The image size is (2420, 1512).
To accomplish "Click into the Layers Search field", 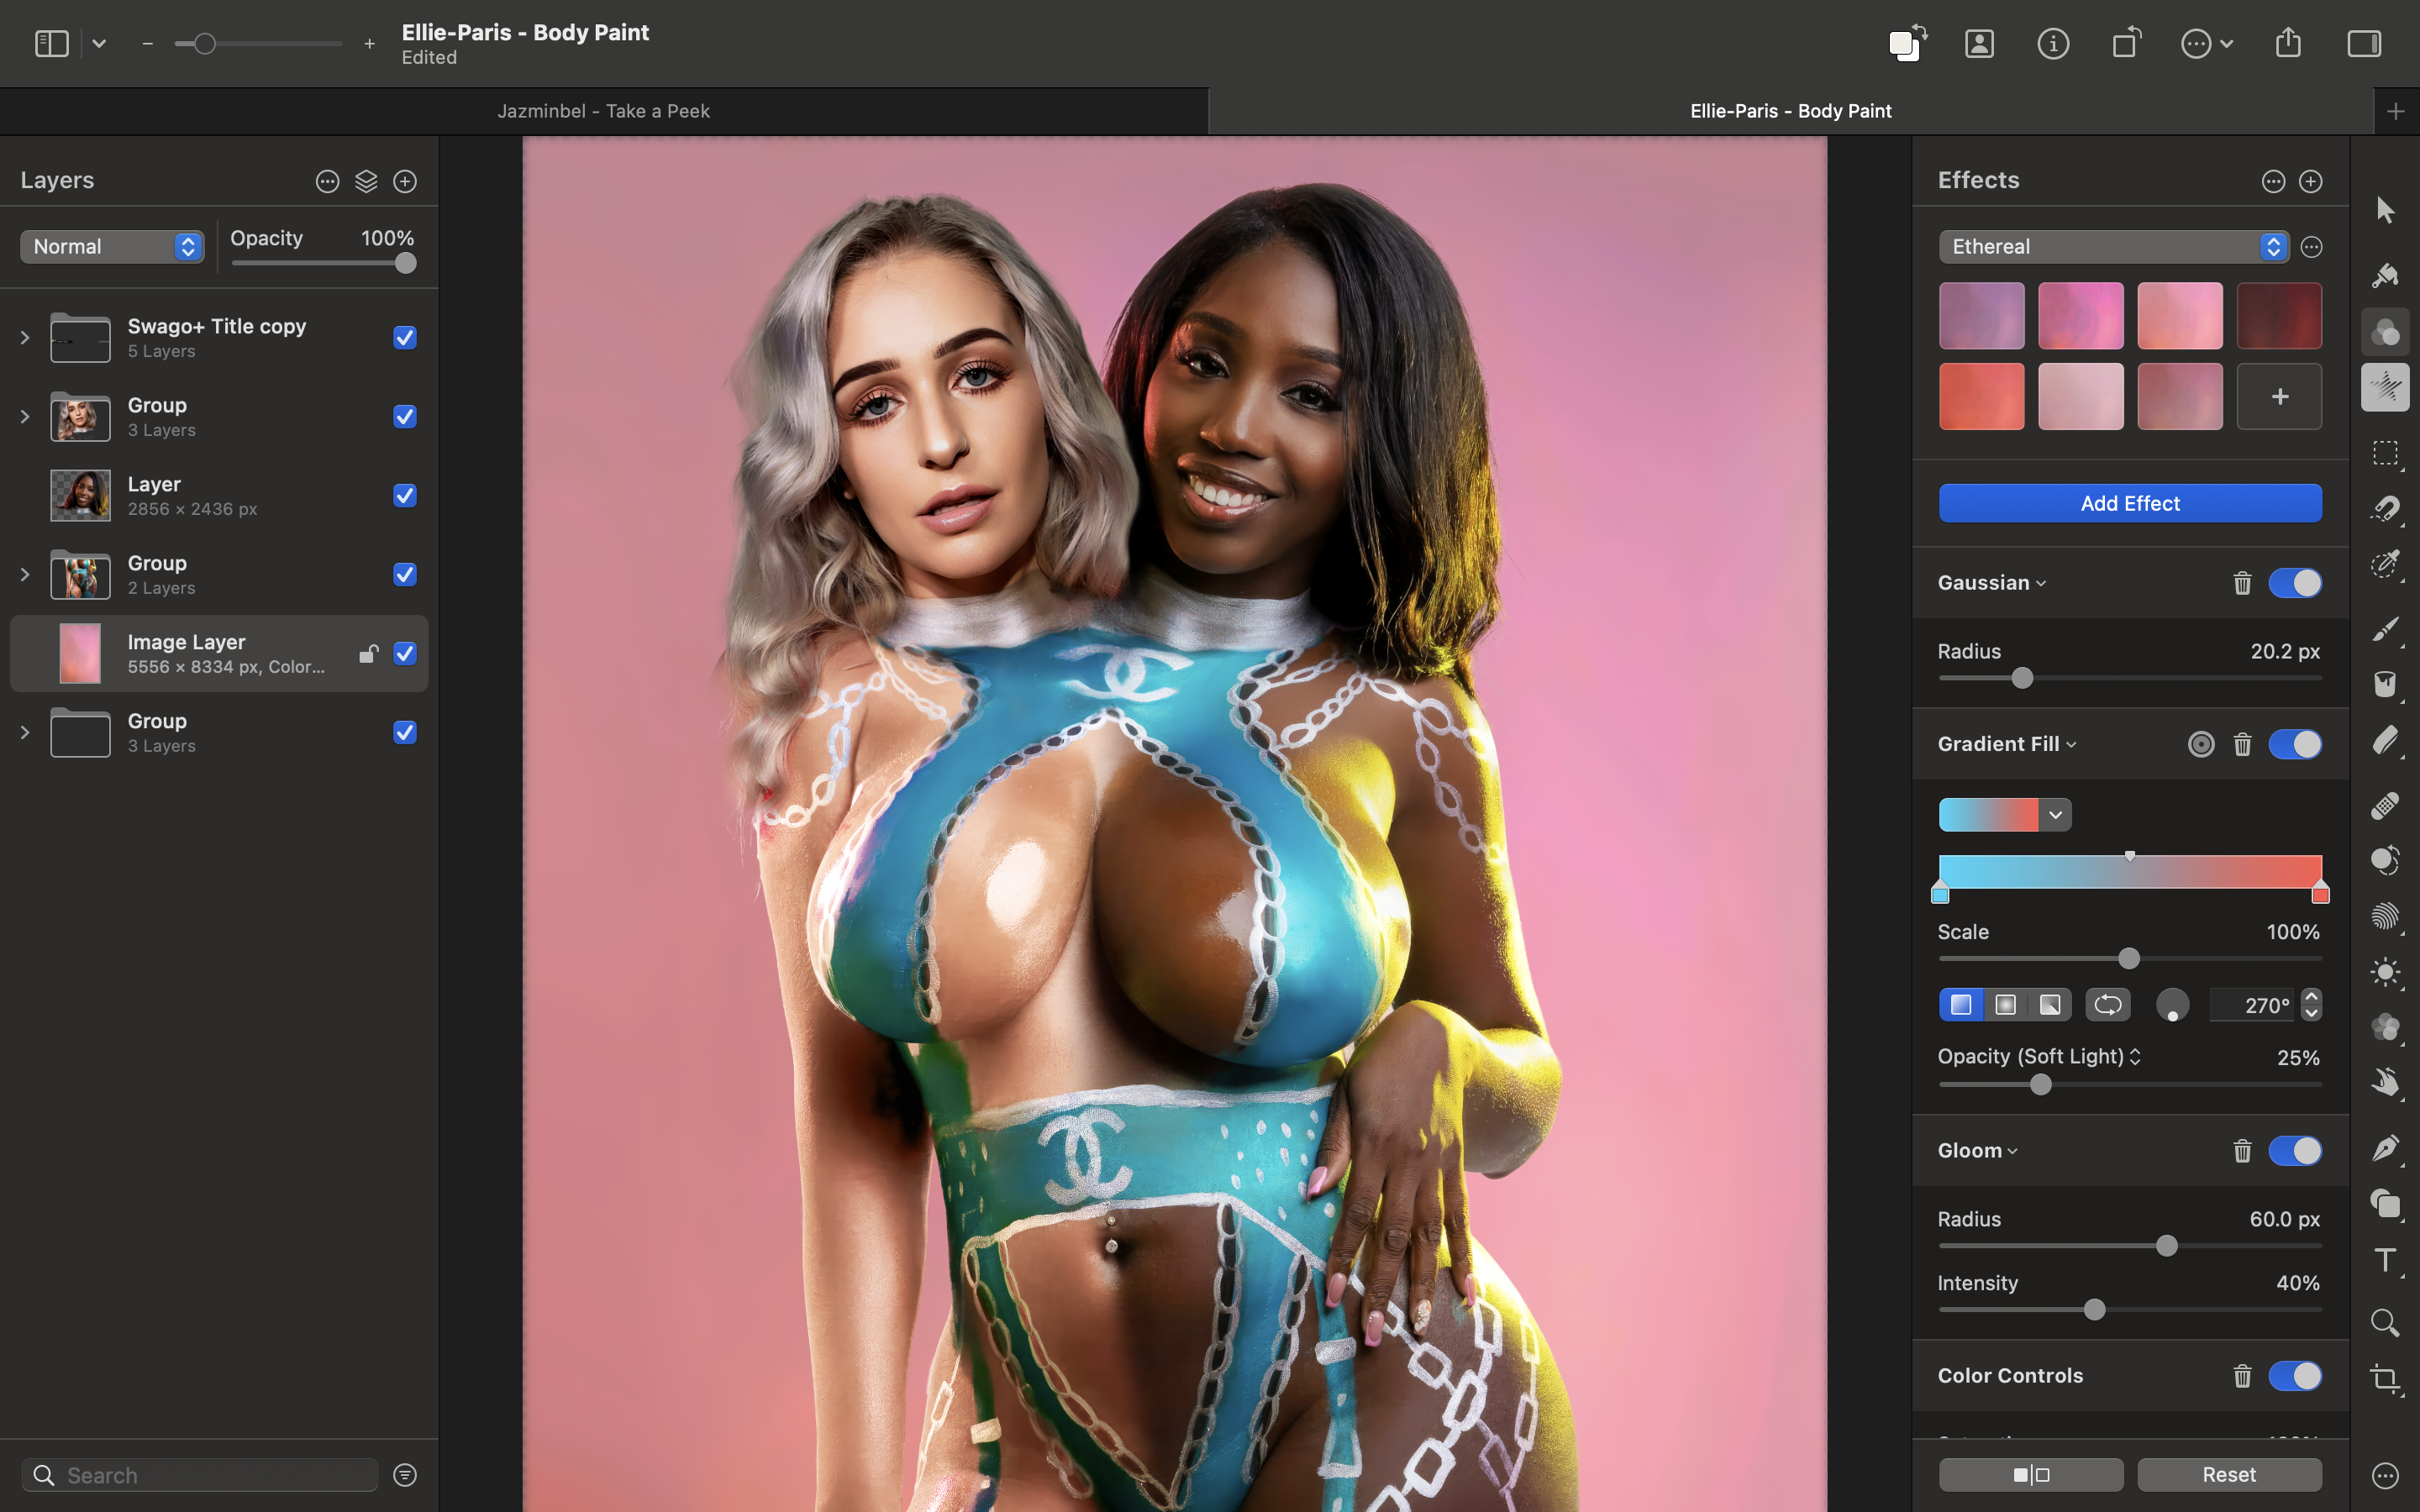I will (200, 1475).
